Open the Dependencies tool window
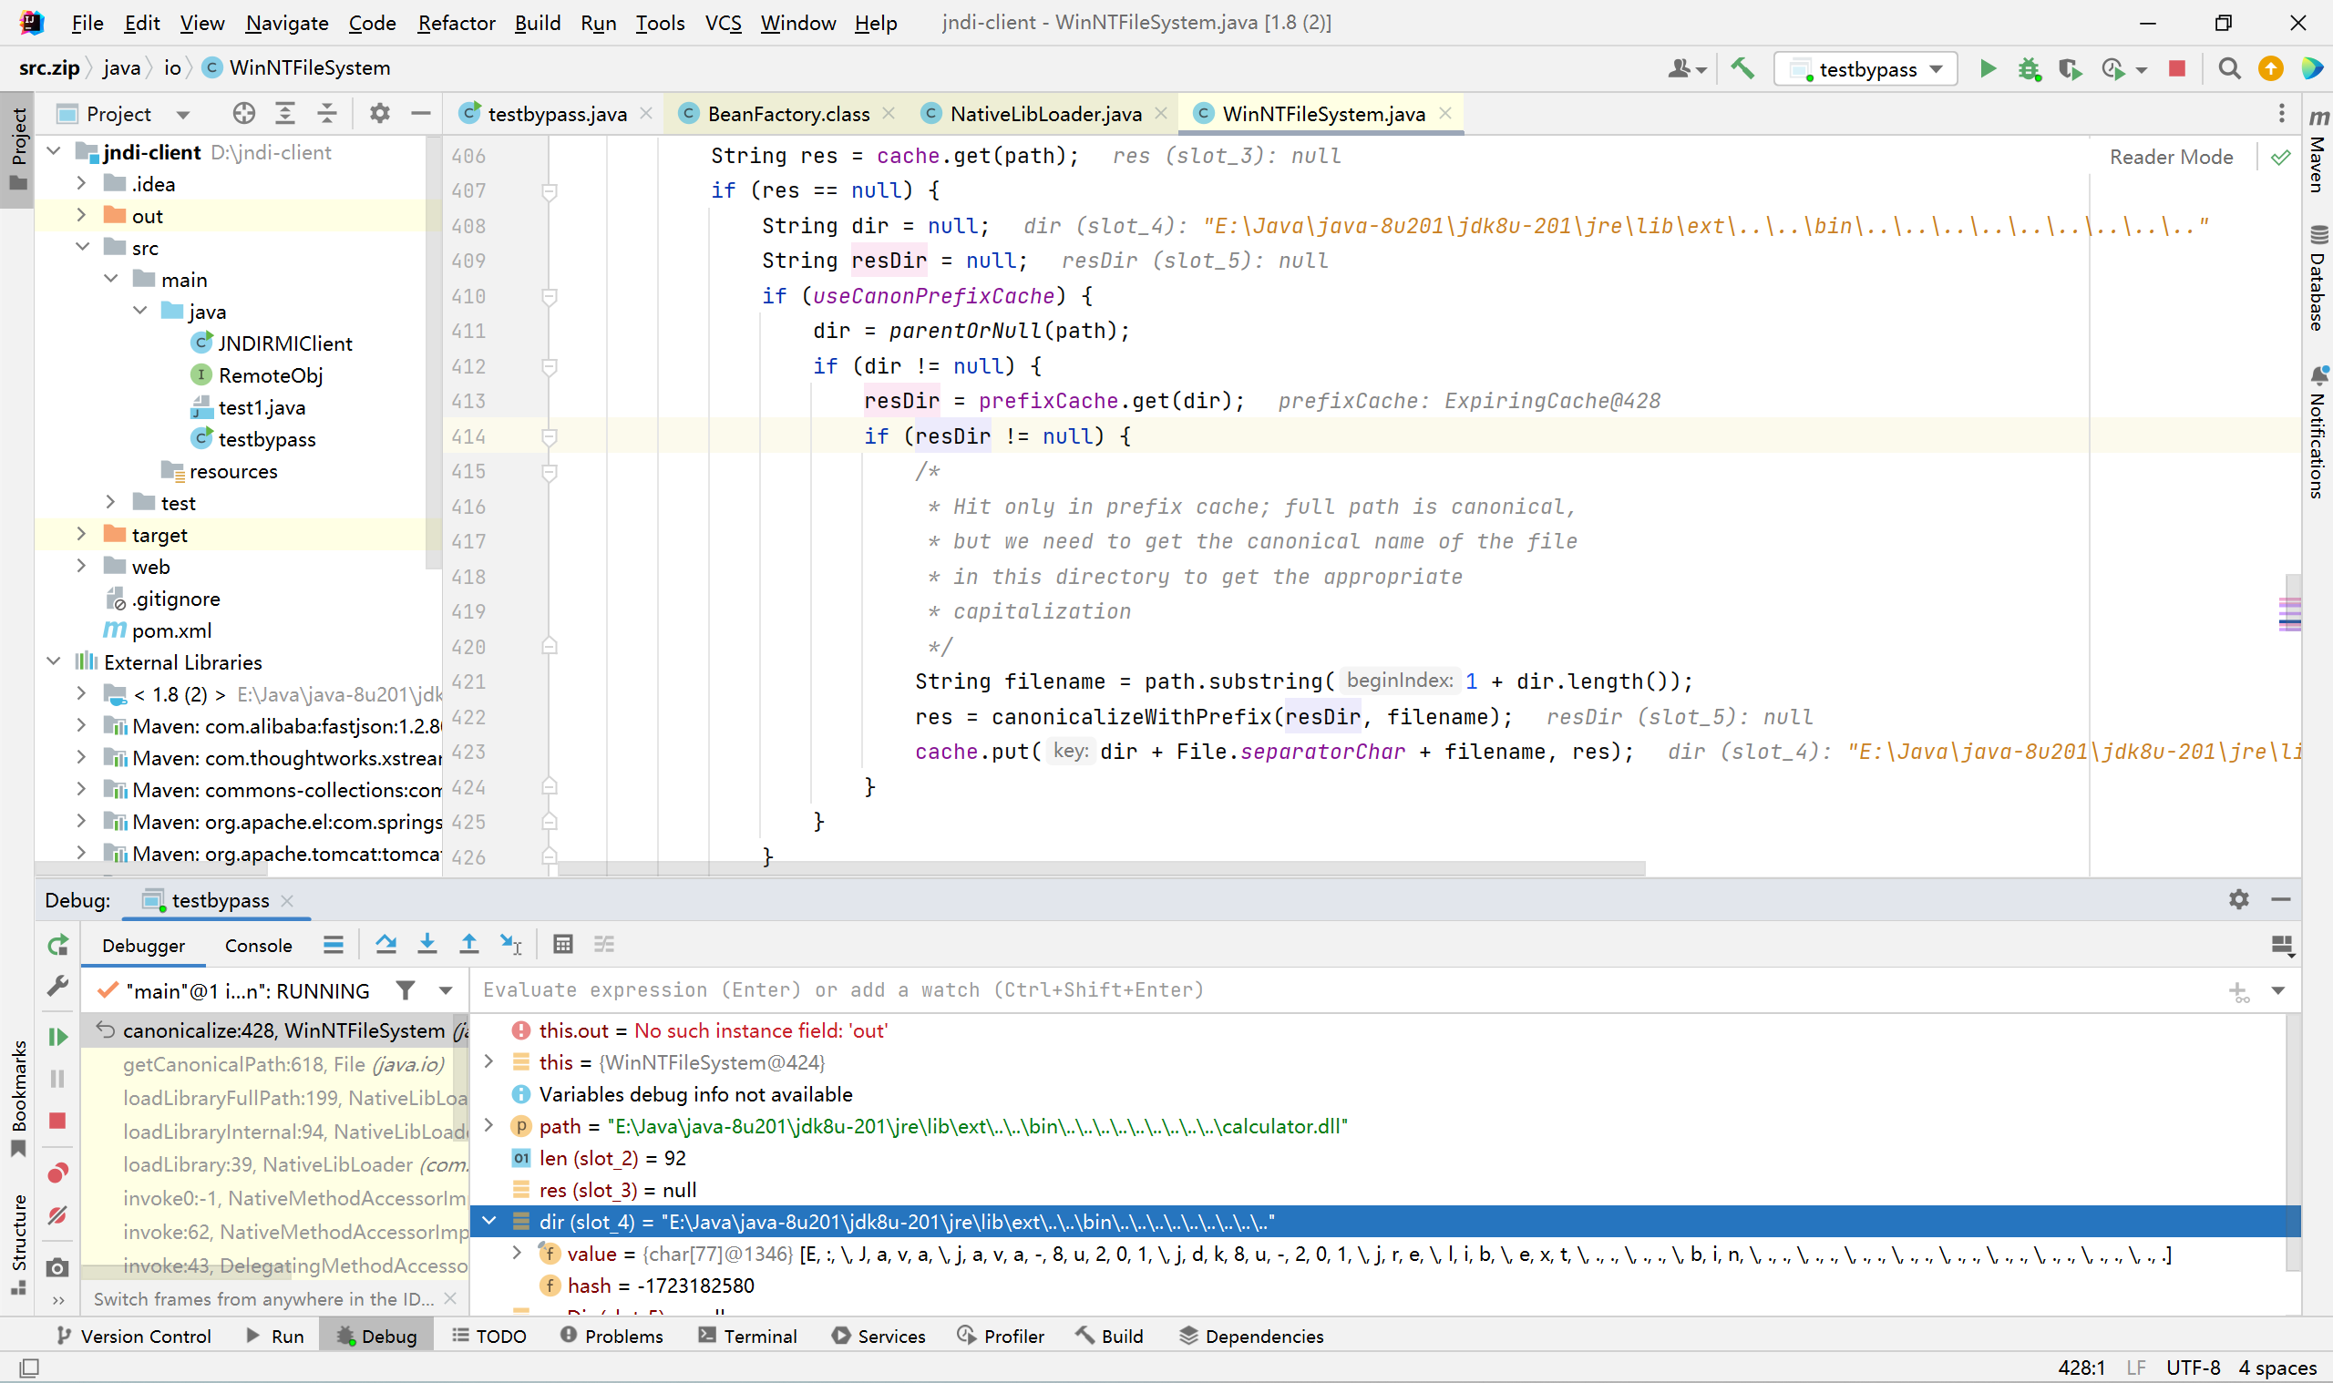2333x1383 pixels. click(x=1251, y=1336)
